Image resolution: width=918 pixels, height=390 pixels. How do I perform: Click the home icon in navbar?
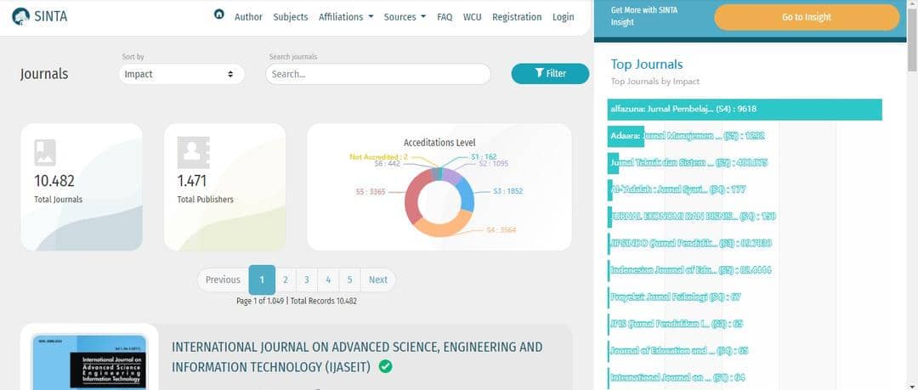pyautogui.click(x=219, y=15)
